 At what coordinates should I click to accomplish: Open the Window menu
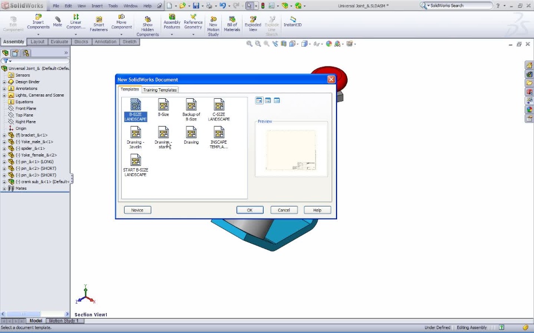click(x=130, y=6)
